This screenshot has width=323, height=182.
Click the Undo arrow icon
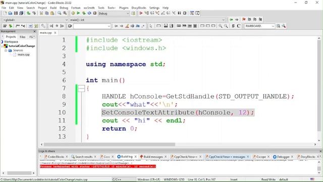[x=28, y=13]
